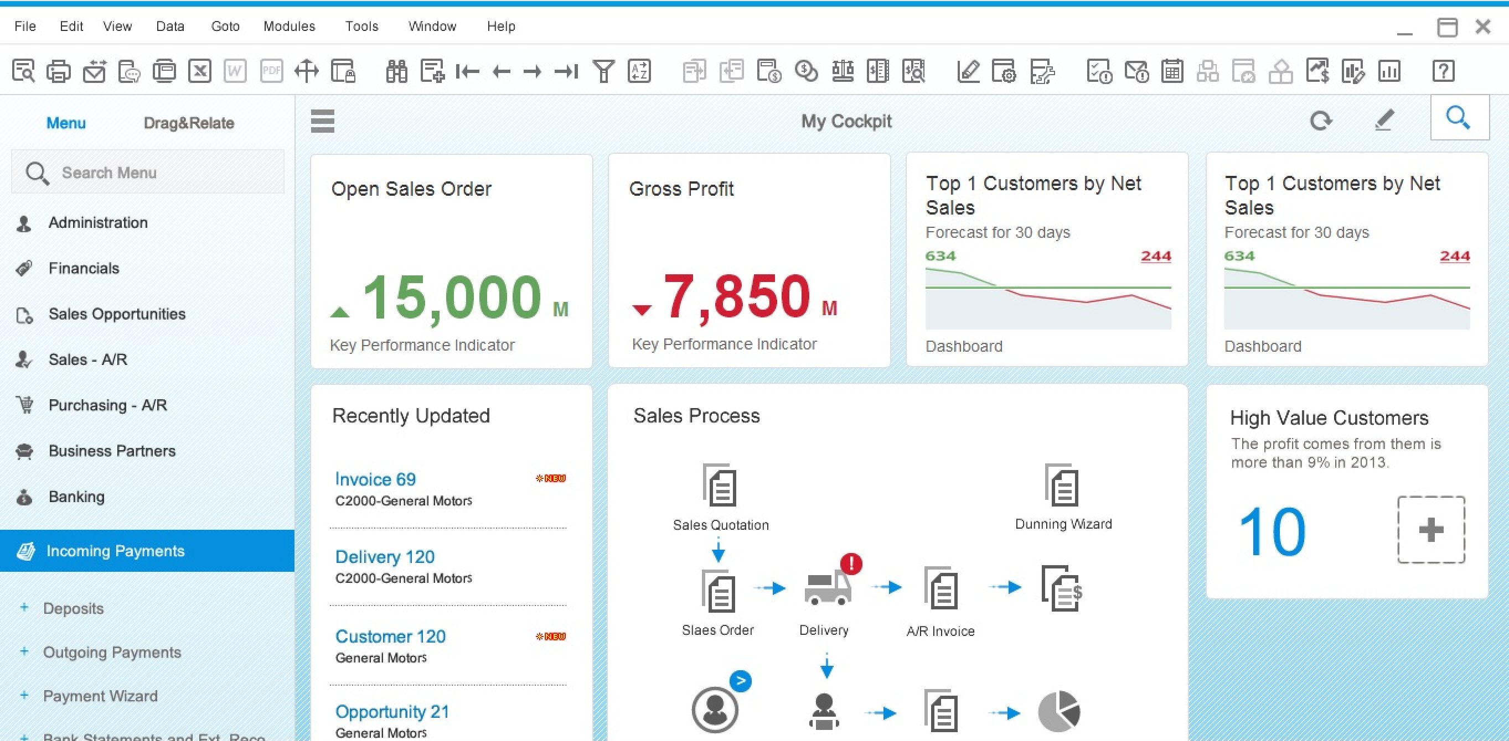
Task: Open the cockpit search magnifier
Action: pyautogui.click(x=1459, y=118)
